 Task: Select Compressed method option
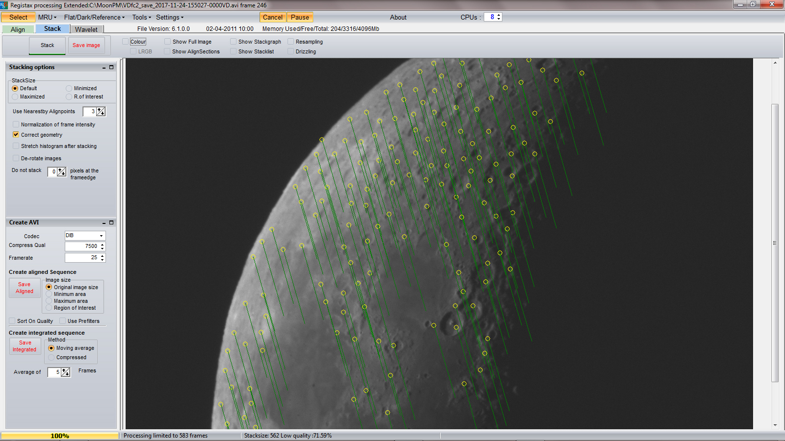tap(51, 357)
